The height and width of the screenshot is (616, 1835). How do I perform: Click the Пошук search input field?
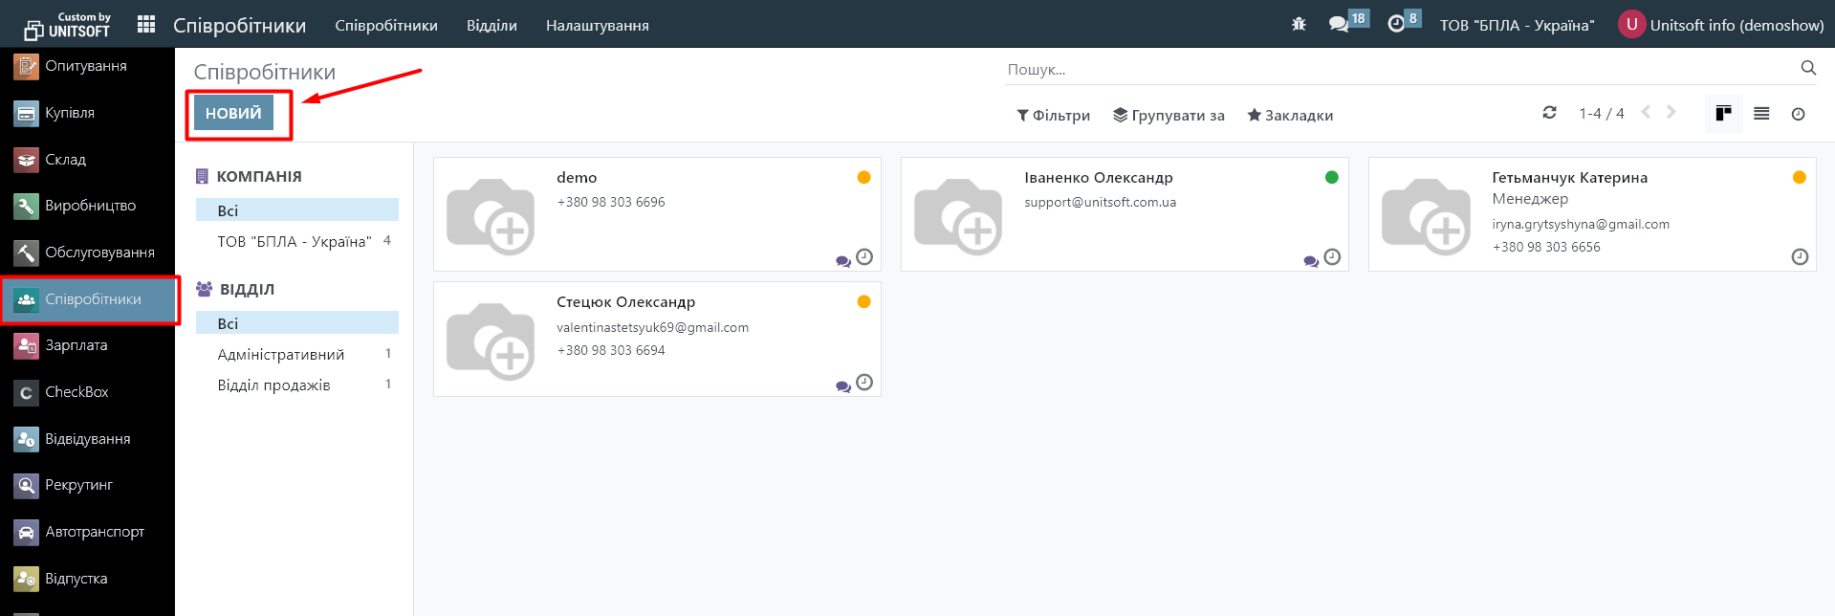coord(1396,70)
